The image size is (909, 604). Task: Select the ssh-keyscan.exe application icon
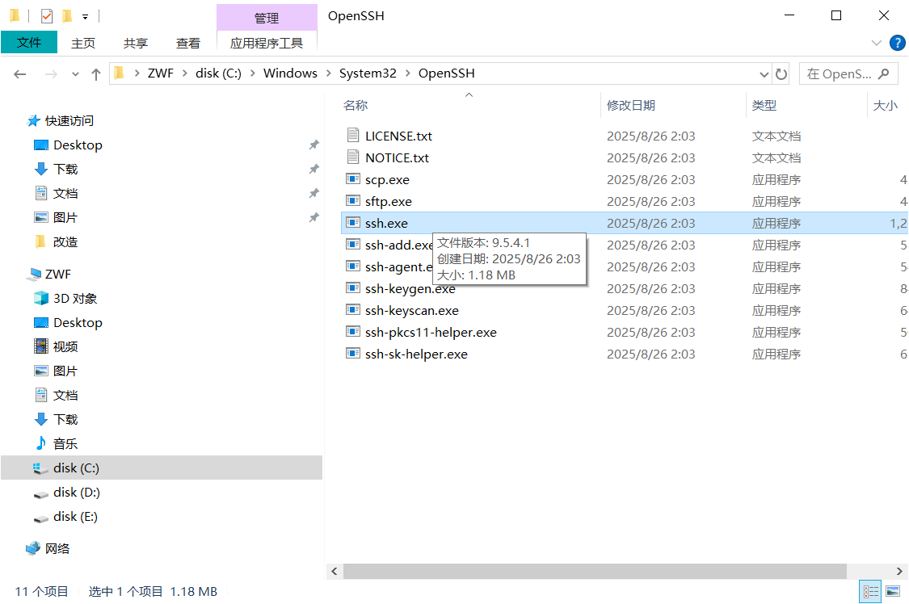click(353, 310)
